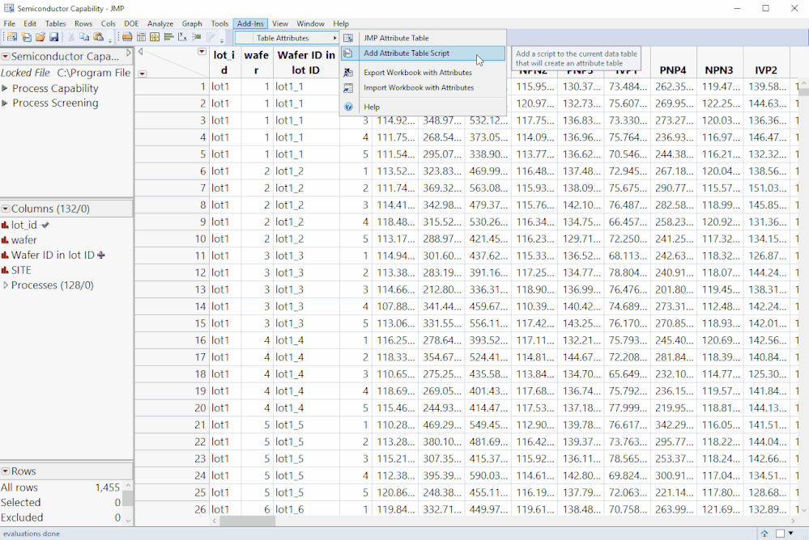Click the JMP Attribute Table menu icon
Viewport: 809px width, 540px height.
pos(348,38)
